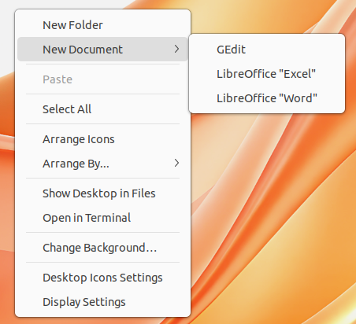Click Arrange Icons in the menu
Viewport: 356px width, 324px height.
[x=102, y=139]
